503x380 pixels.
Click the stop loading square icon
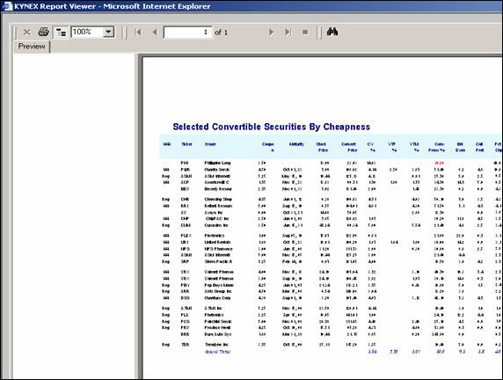point(305,32)
